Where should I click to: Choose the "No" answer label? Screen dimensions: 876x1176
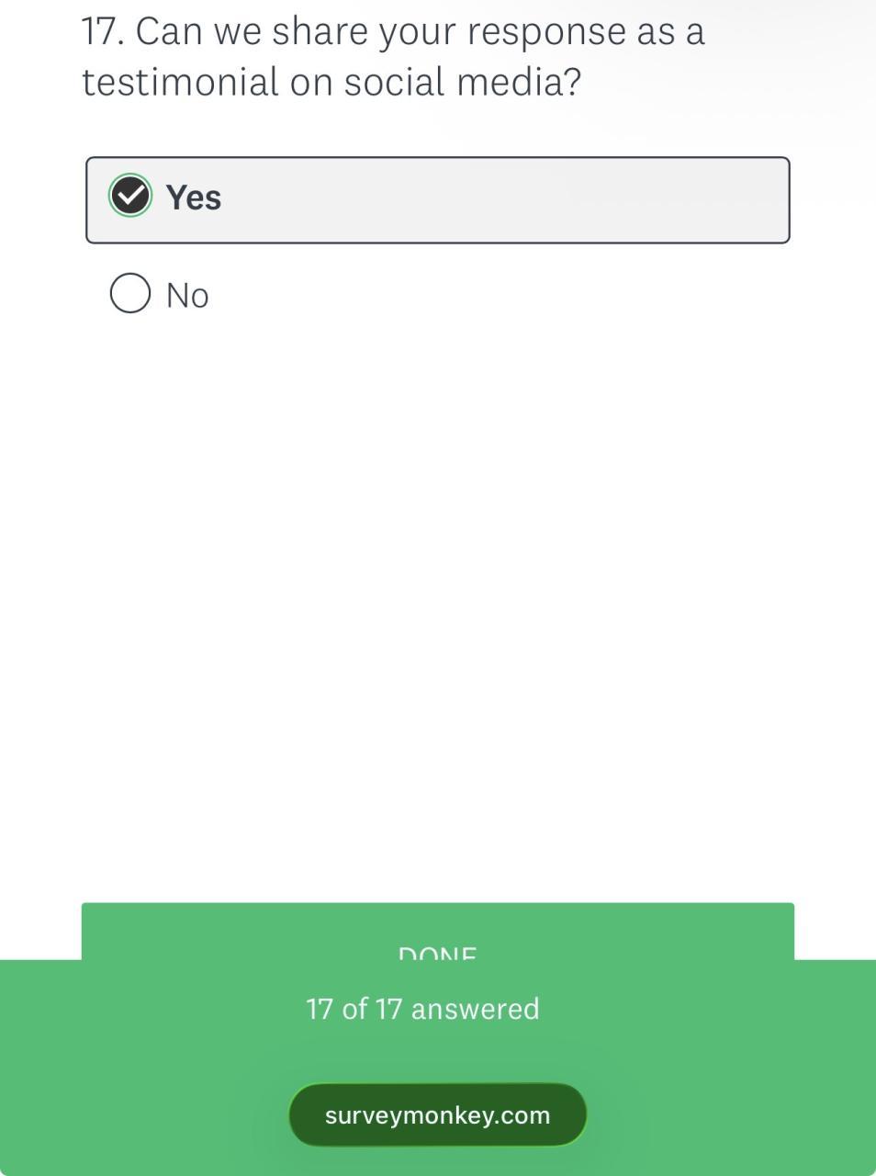click(x=187, y=296)
